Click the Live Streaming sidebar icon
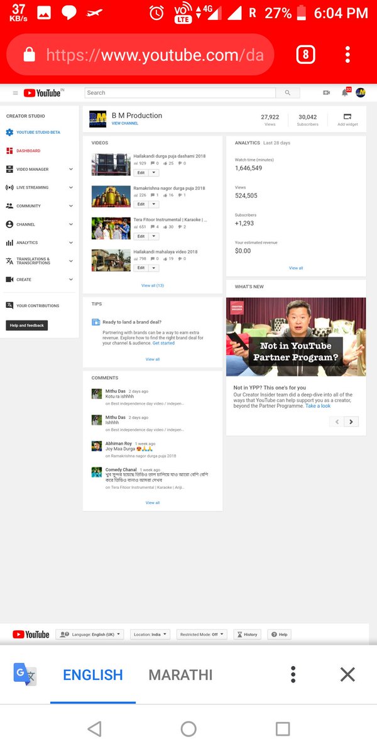This screenshot has height=754, width=377. point(9,187)
